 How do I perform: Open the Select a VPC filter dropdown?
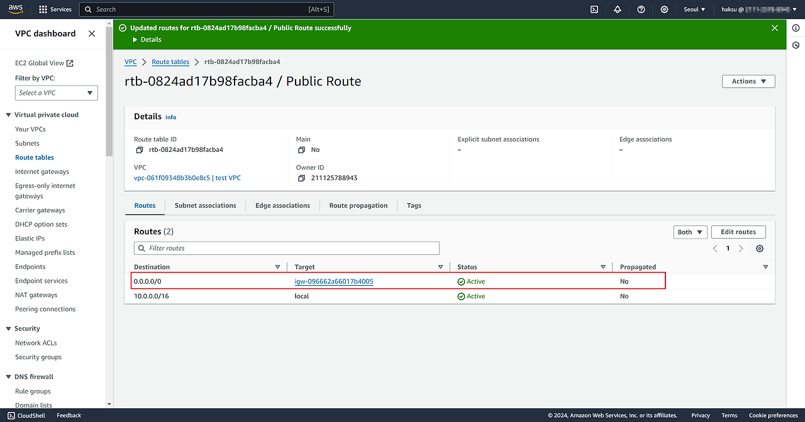pyautogui.click(x=57, y=93)
